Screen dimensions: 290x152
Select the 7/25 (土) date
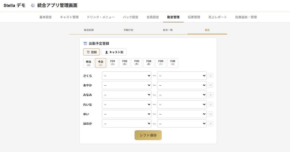click(161, 63)
